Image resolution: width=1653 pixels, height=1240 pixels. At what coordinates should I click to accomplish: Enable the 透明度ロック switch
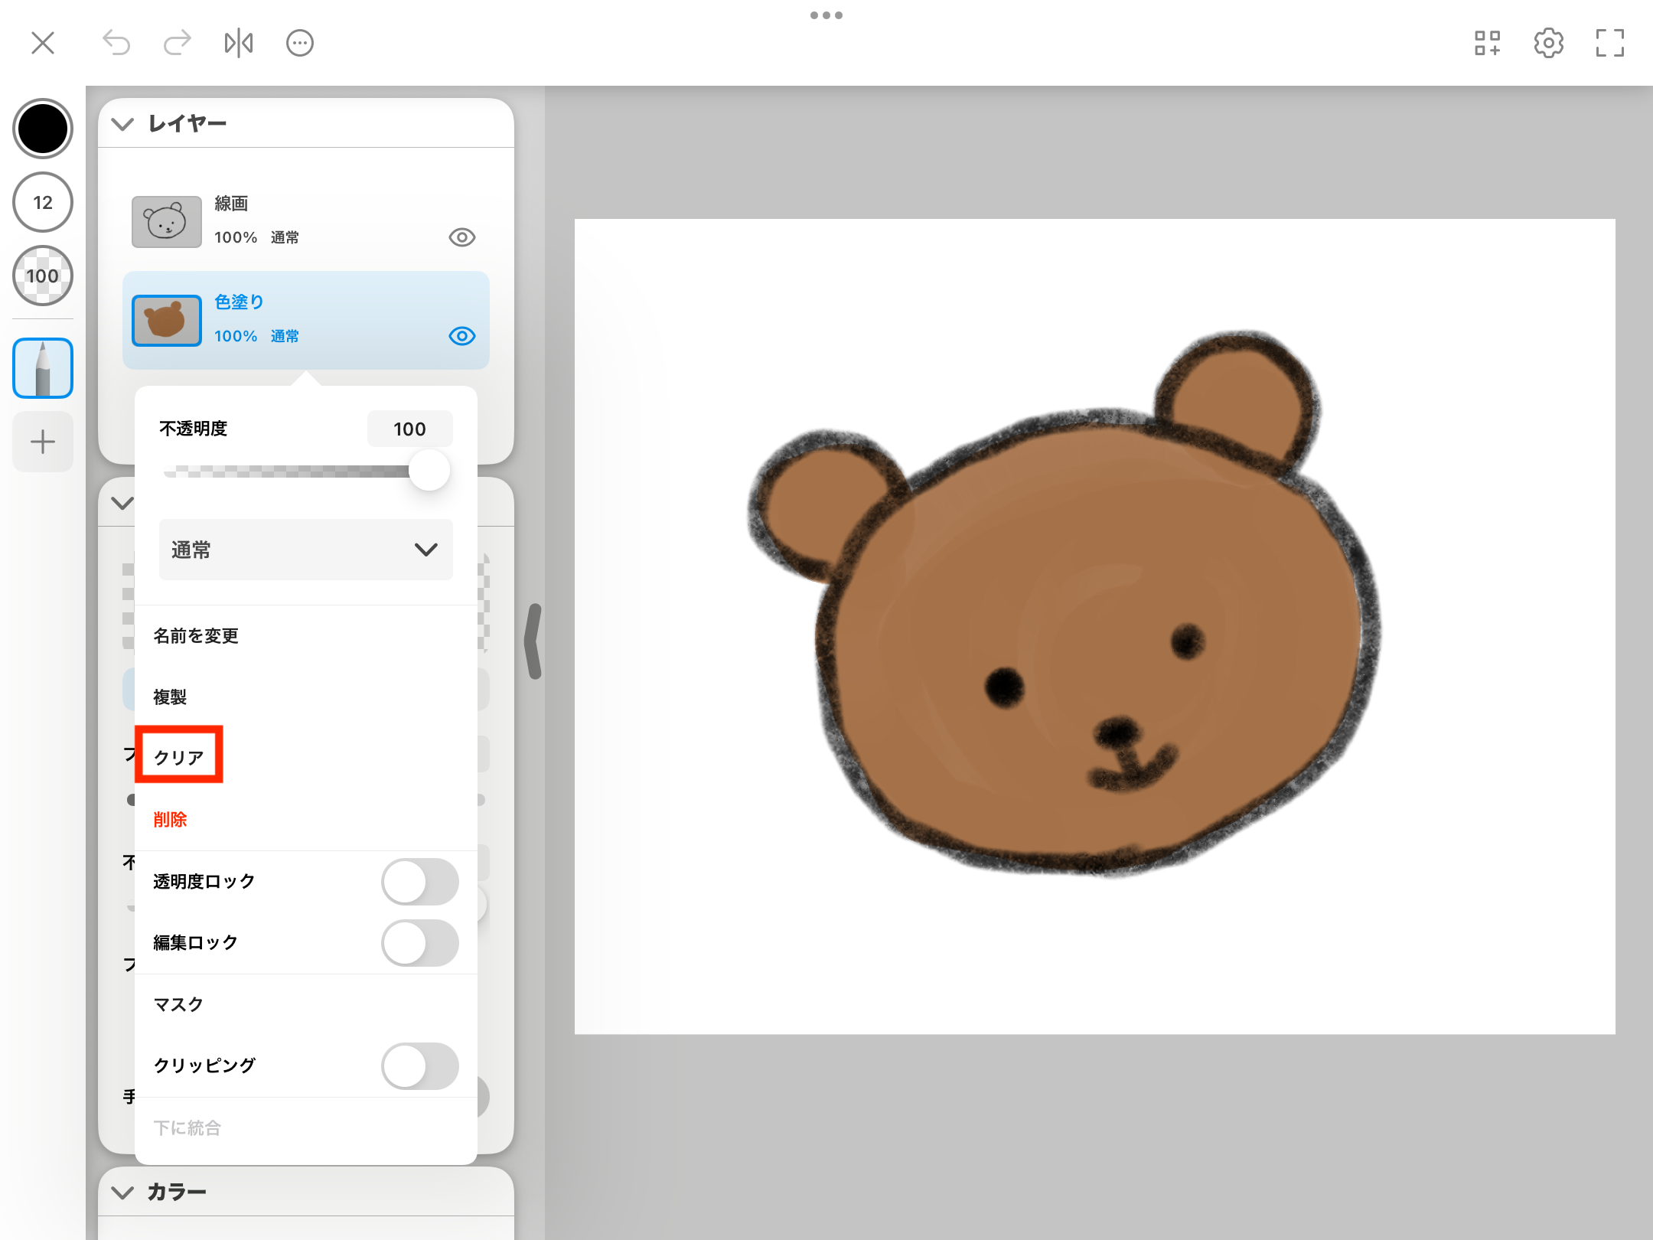pyautogui.click(x=420, y=882)
